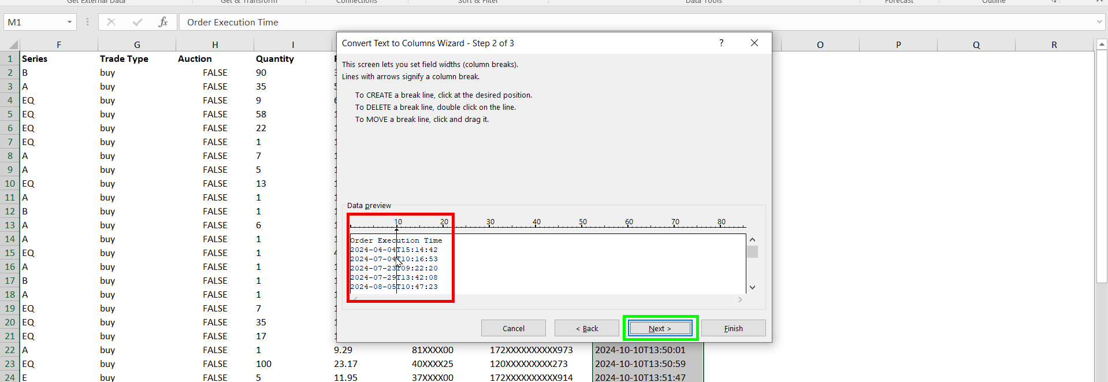The height and width of the screenshot is (382, 1108).
Task: Click the Select All corner triangle
Action: [13, 44]
